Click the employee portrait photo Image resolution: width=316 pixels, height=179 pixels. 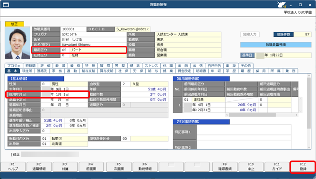click(x=18, y=43)
